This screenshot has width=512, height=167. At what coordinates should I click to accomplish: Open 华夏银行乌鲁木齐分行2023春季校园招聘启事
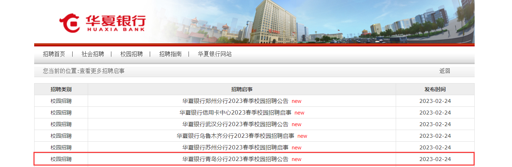[235, 136]
